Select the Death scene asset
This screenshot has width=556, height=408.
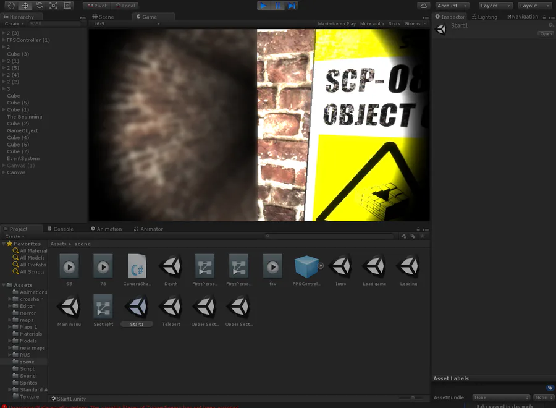[x=171, y=270]
